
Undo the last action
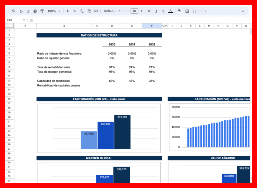(21, 11)
